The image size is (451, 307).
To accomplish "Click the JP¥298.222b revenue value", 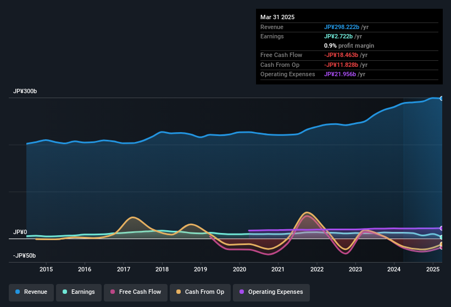I will coord(342,27).
